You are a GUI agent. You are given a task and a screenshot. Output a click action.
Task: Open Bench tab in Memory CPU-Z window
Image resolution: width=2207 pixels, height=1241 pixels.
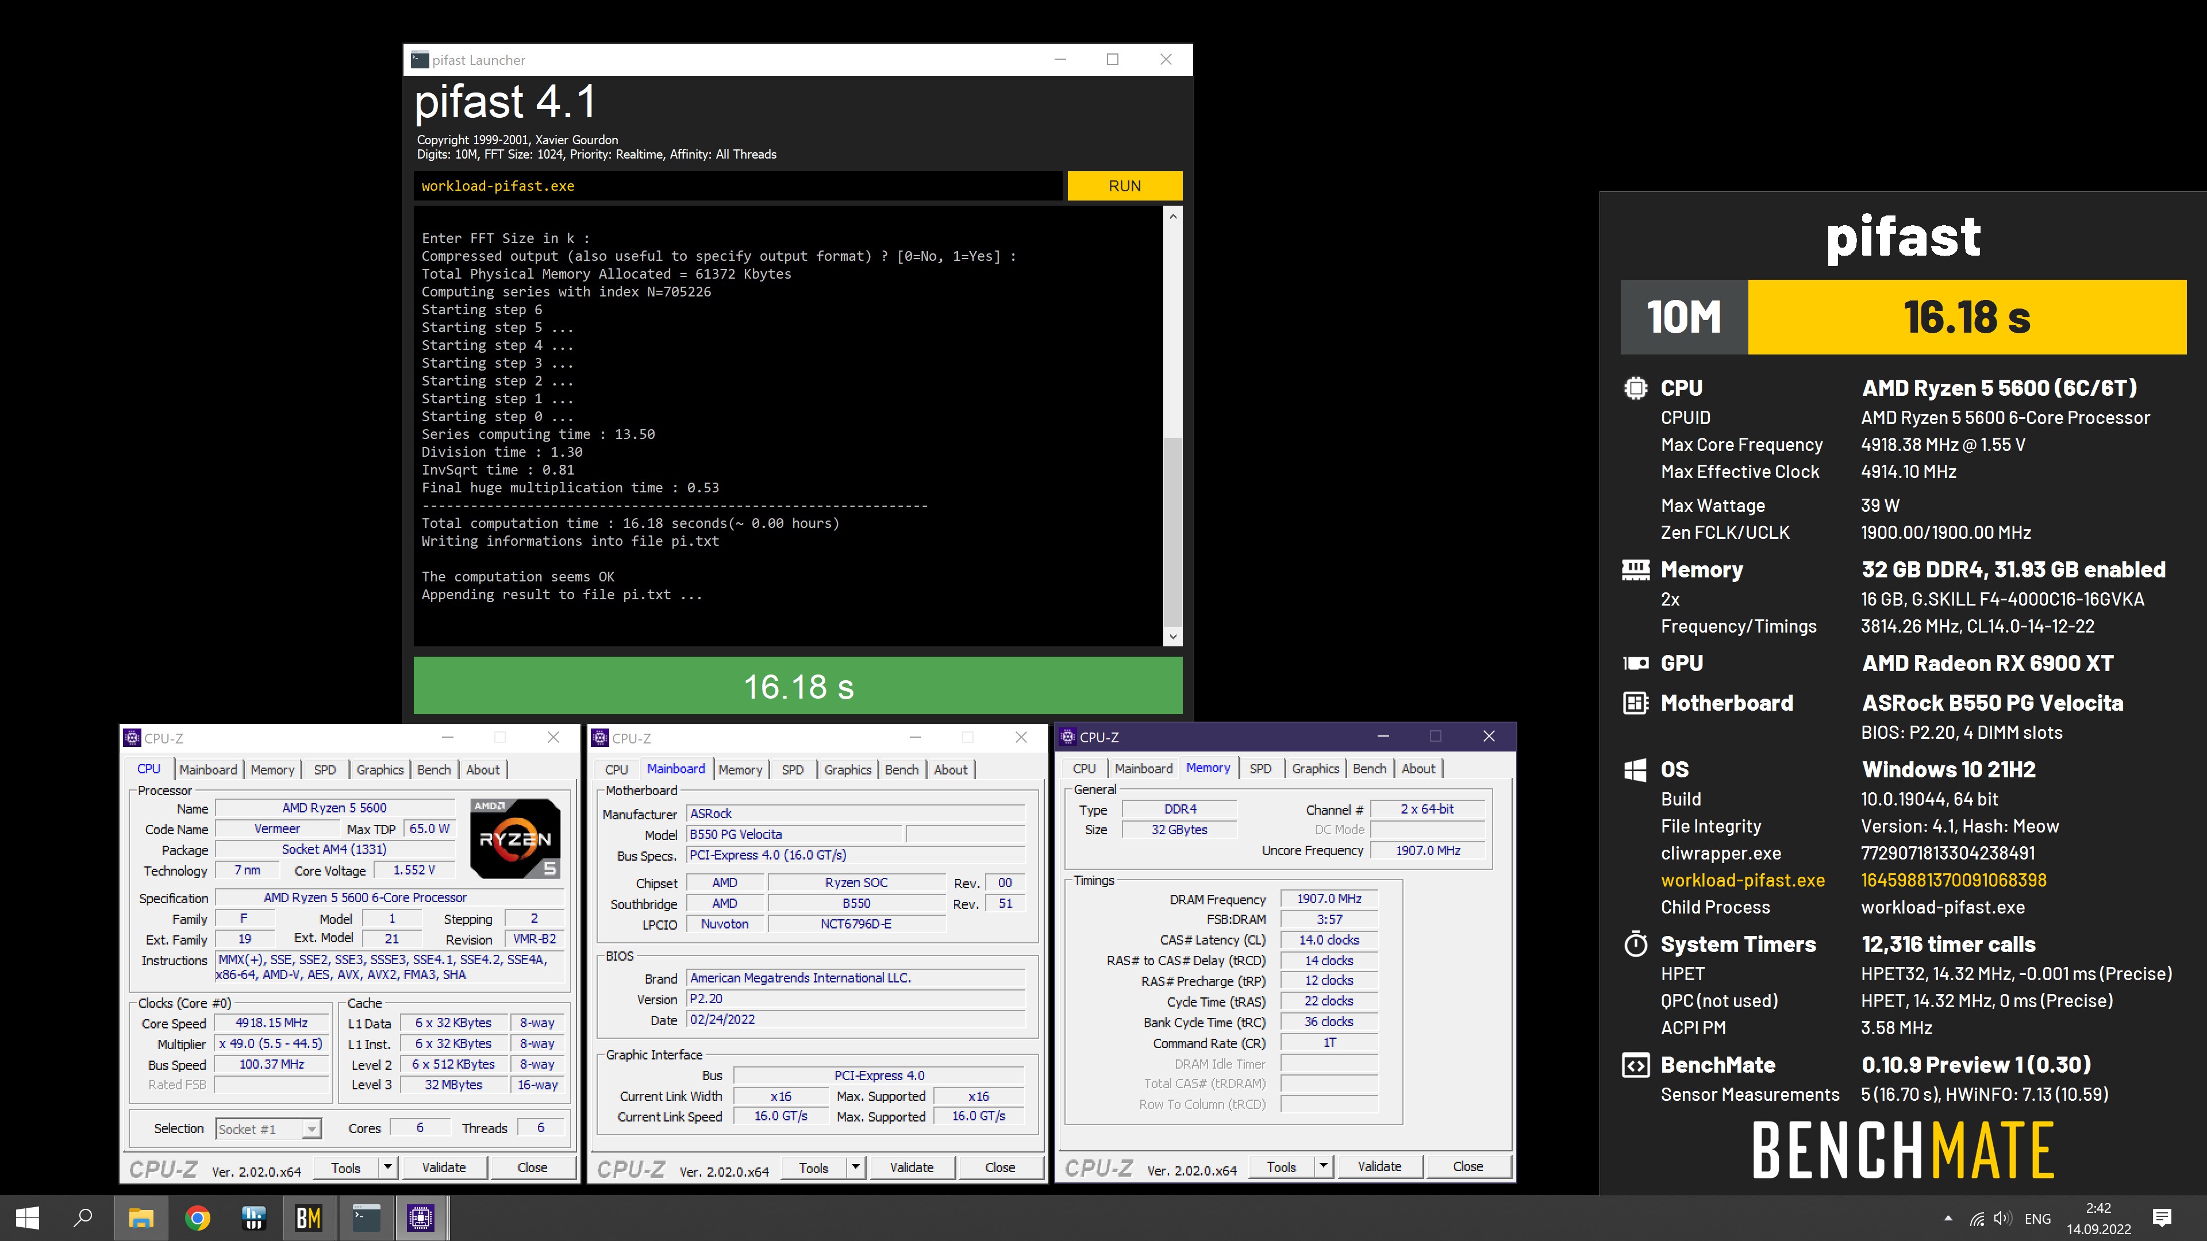(1369, 768)
